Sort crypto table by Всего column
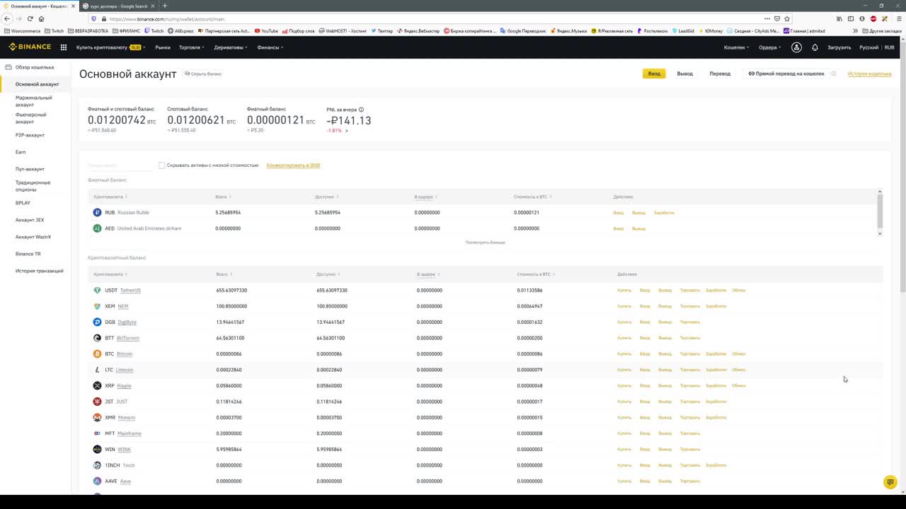Viewport: 906px width, 509px height. click(x=224, y=274)
